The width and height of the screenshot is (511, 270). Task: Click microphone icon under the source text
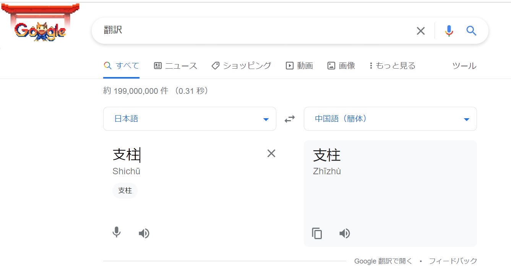[x=117, y=233]
